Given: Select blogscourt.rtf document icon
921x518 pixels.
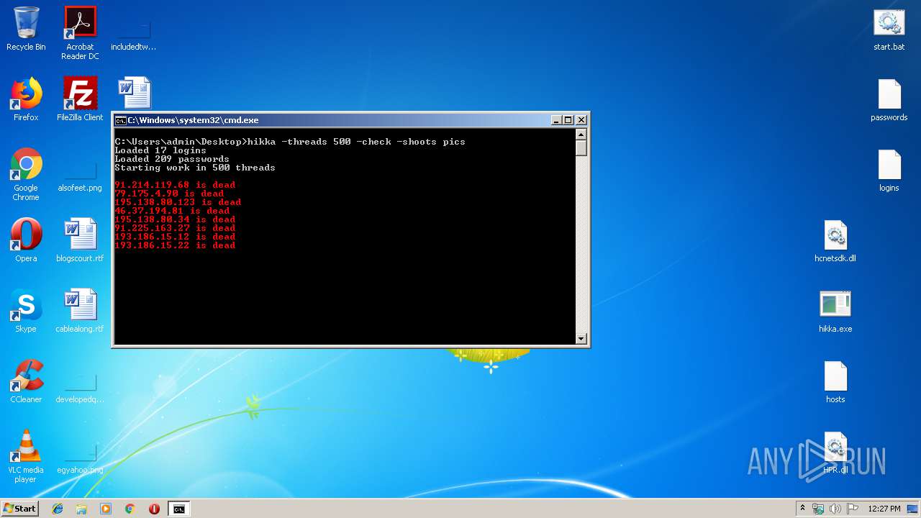Looking at the screenshot, I should tap(80, 240).
